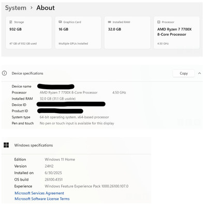Open the Microsoft Software License Terms link
The image size is (207, 205).
click(42, 199)
